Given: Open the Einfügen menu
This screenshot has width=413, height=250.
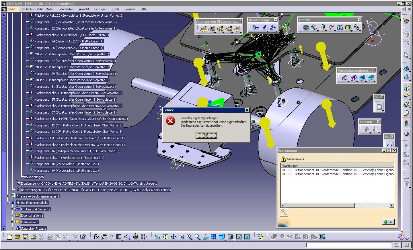Looking at the screenshot, I should [x=100, y=9].
